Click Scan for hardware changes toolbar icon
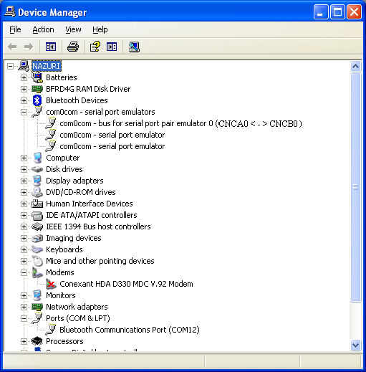 click(134, 47)
